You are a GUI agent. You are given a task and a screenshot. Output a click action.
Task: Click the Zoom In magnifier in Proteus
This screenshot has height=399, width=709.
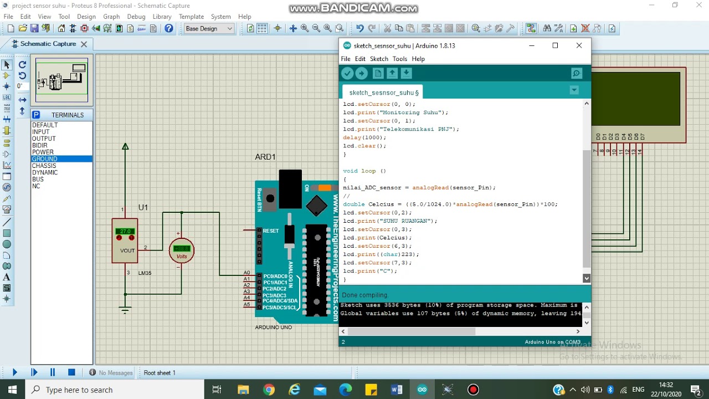click(304, 28)
